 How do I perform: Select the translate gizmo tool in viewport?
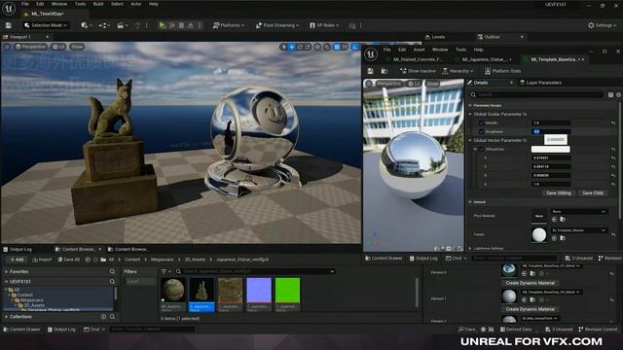click(x=292, y=47)
